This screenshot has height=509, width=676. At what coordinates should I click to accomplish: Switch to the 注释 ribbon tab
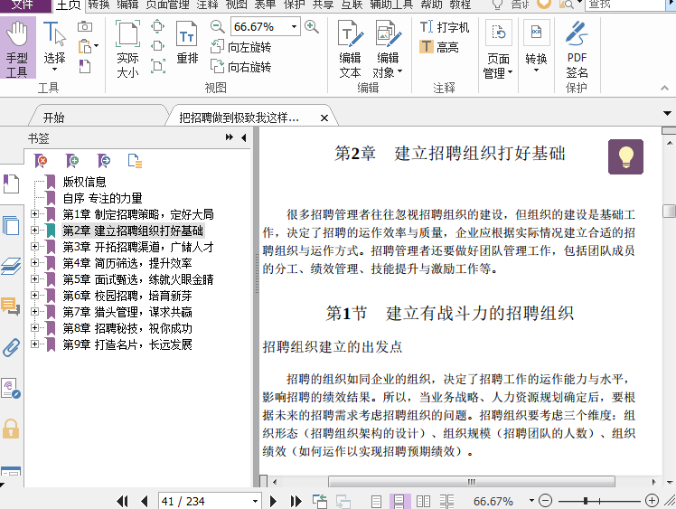[x=207, y=5]
